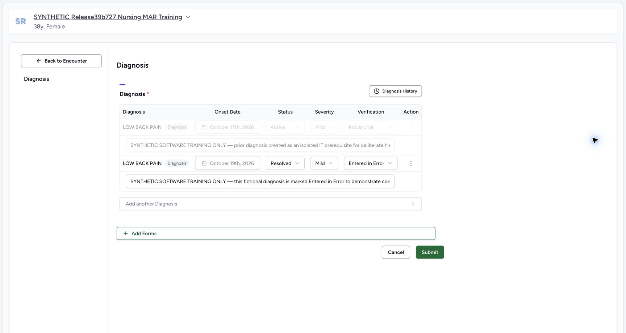Click the back arrow icon in Back to Encounter
626x333 pixels.
point(39,61)
